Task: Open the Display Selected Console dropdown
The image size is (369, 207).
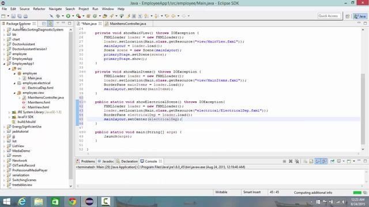Action: [344, 161]
